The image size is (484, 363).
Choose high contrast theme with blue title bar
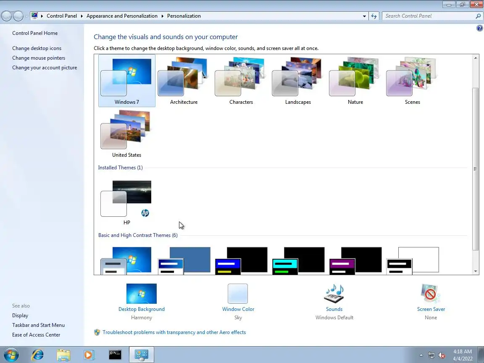coord(242,260)
